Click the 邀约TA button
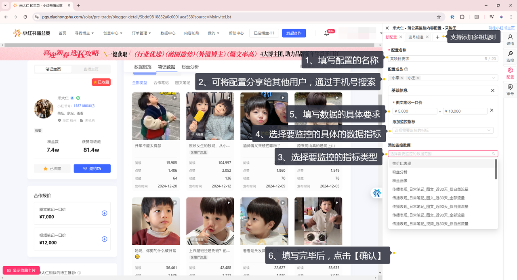 point(92,168)
